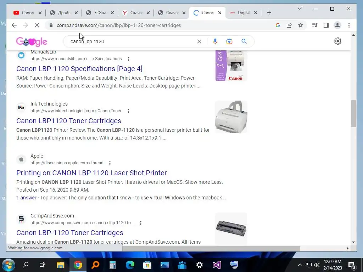Click the forward navigation arrow
This screenshot has width=363, height=272.
point(26,25)
